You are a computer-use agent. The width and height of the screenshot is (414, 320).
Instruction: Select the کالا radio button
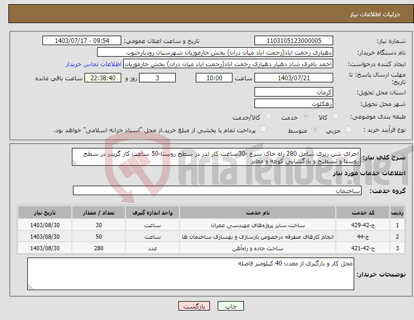[335, 116]
